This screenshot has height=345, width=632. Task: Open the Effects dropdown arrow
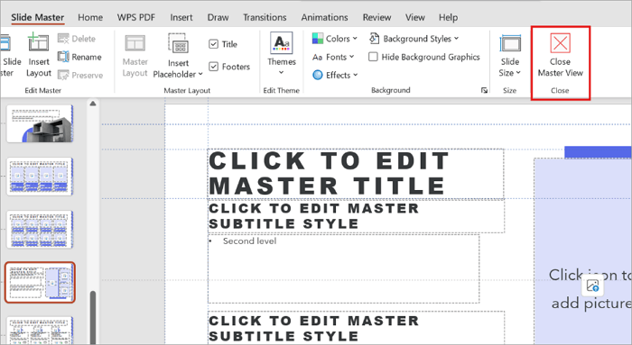(x=356, y=75)
